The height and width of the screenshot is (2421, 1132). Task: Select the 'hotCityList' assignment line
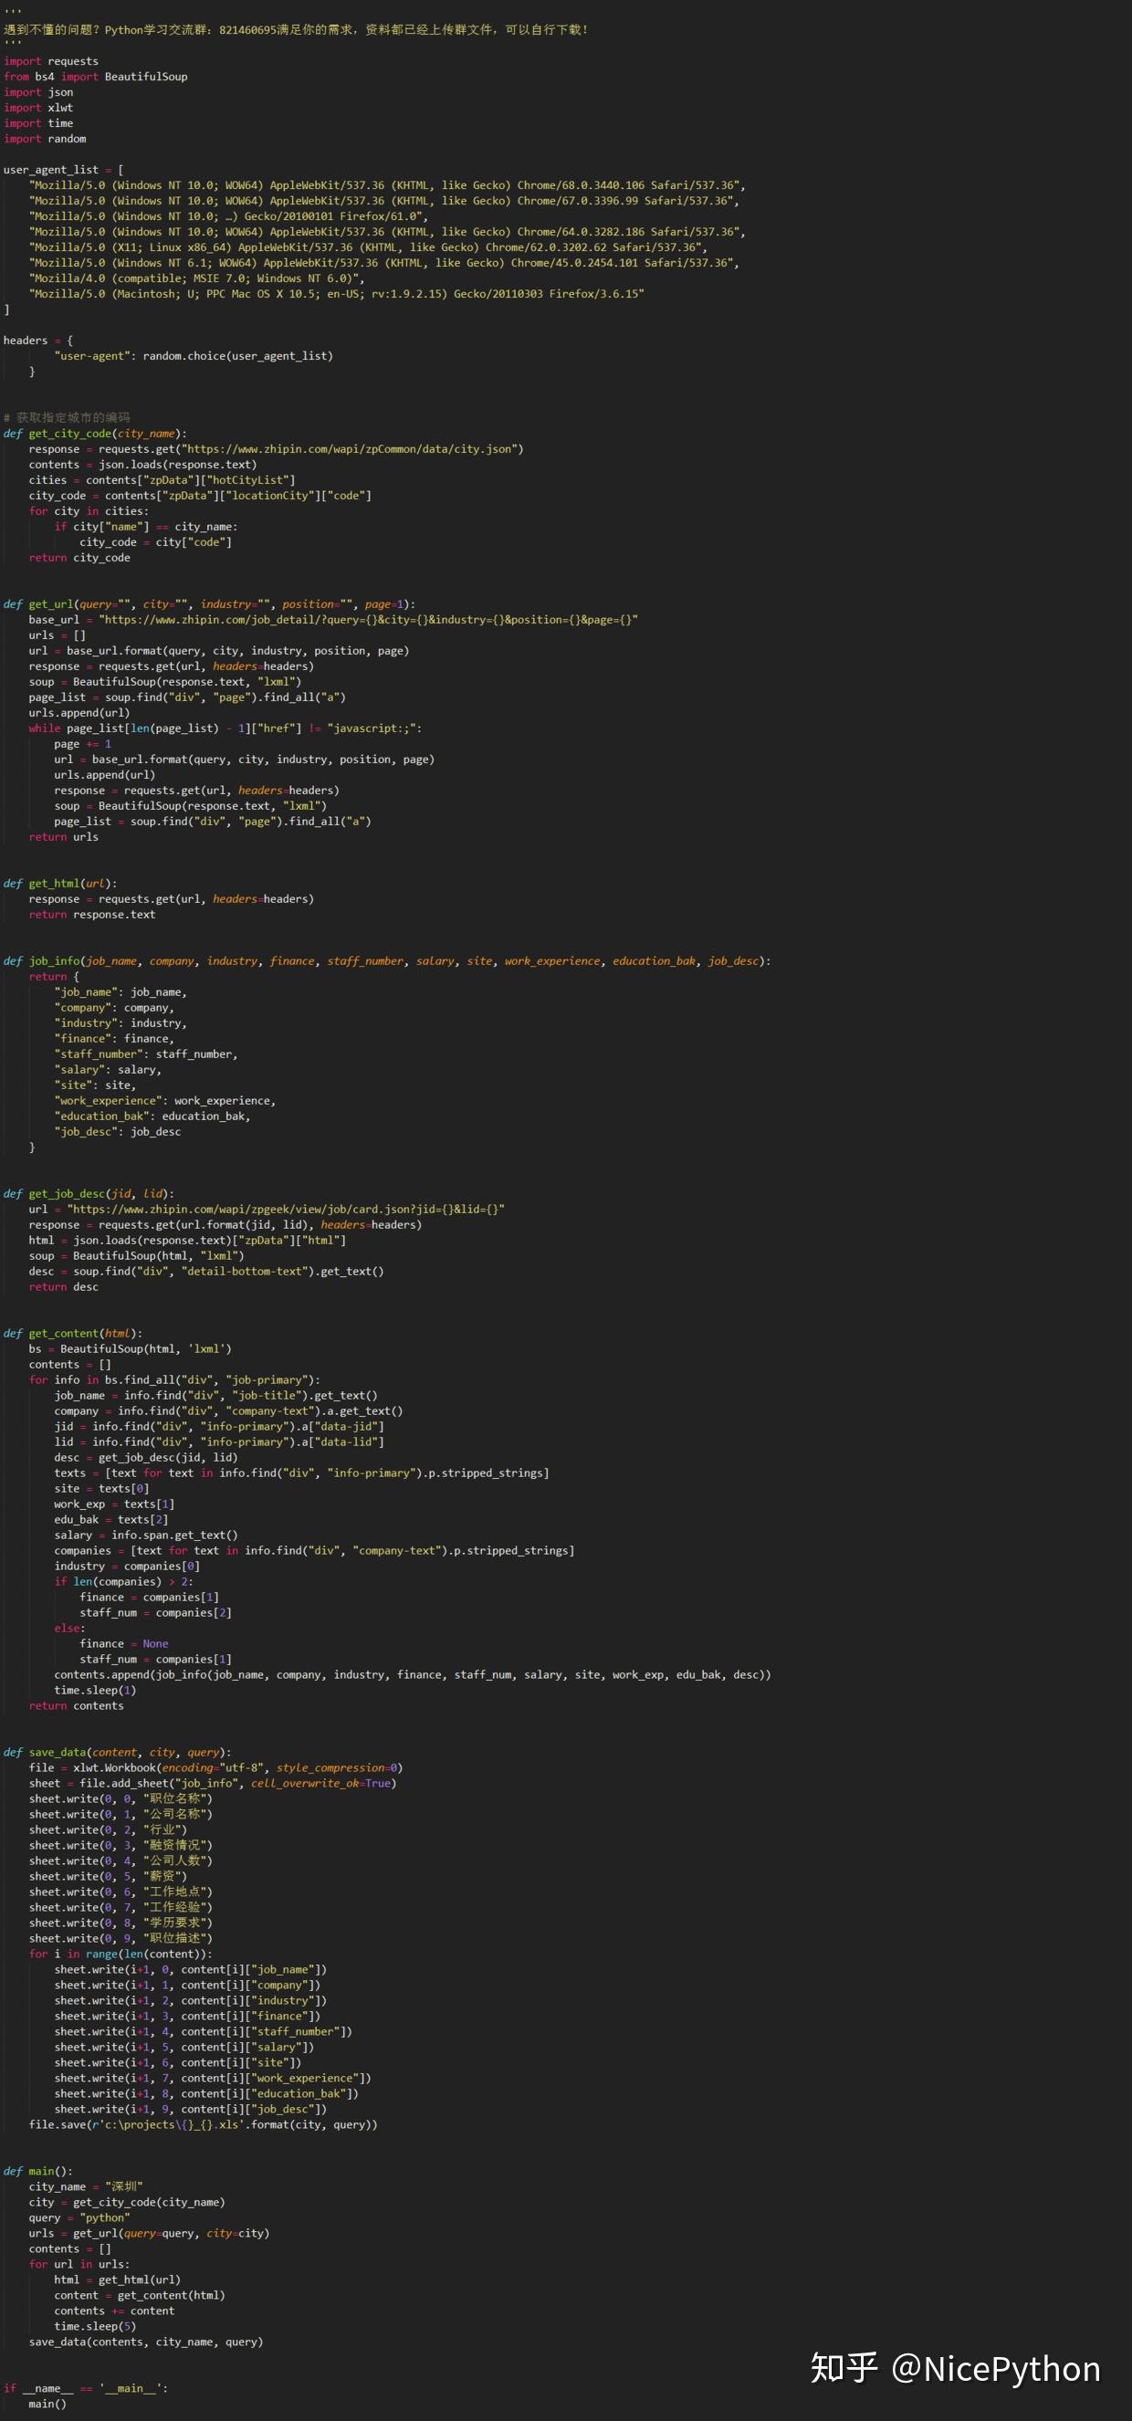(162, 480)
